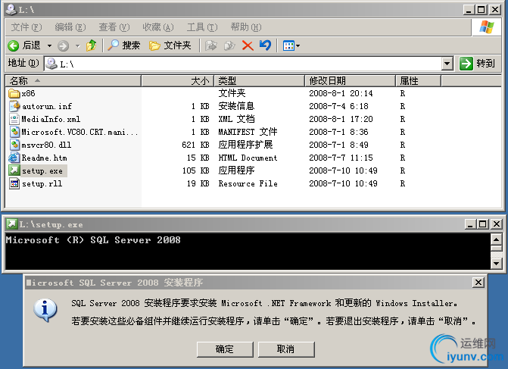This screenshot has width=508, height=369.
Task: Toggle Folders (文件夹) pane button
Action: pyautogui.click(x=170, y=45)
